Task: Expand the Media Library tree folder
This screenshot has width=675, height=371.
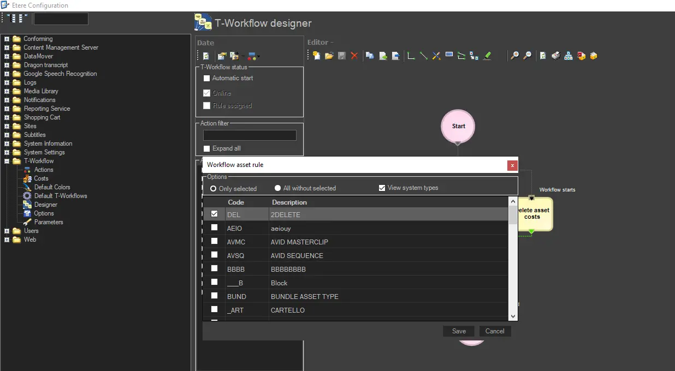Action: click(x=7, y=91)
